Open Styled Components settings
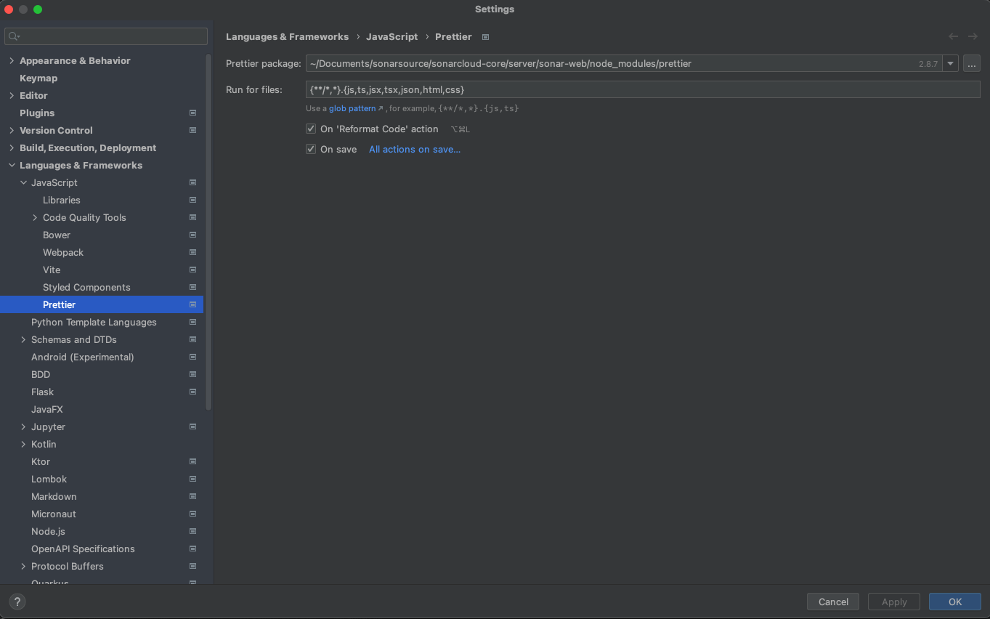 coord(86,287)
